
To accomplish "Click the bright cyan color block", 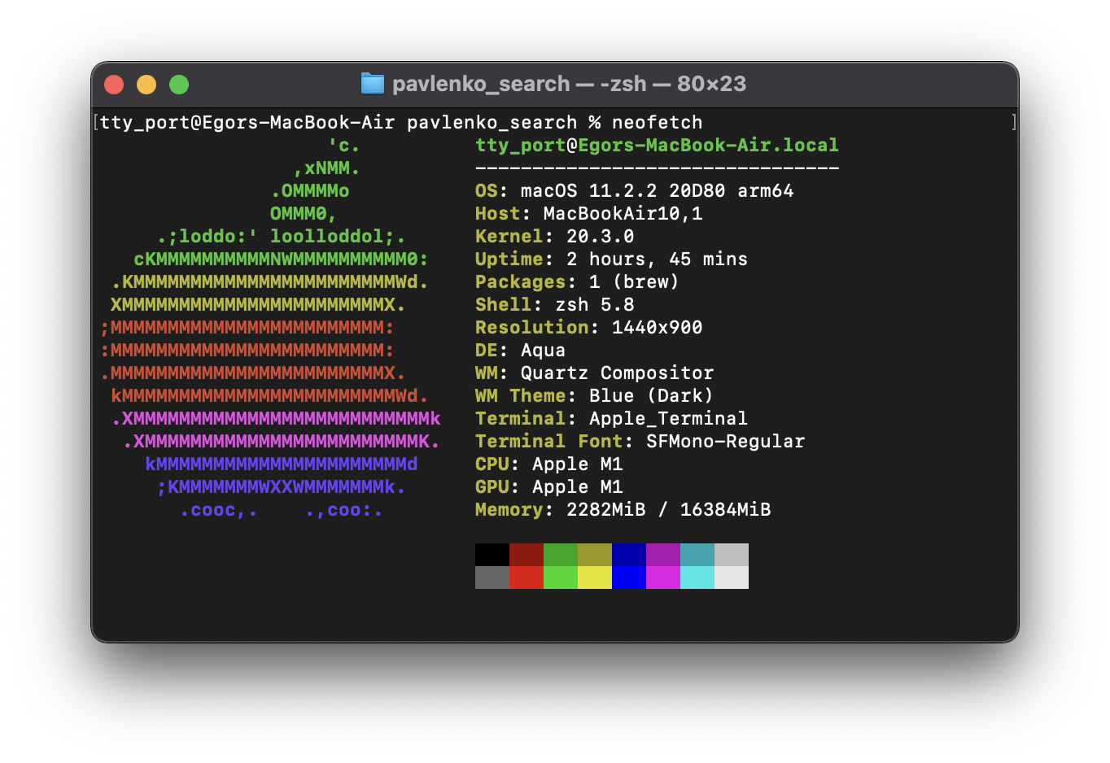I will pyautogui.click(x=697, y=578).
